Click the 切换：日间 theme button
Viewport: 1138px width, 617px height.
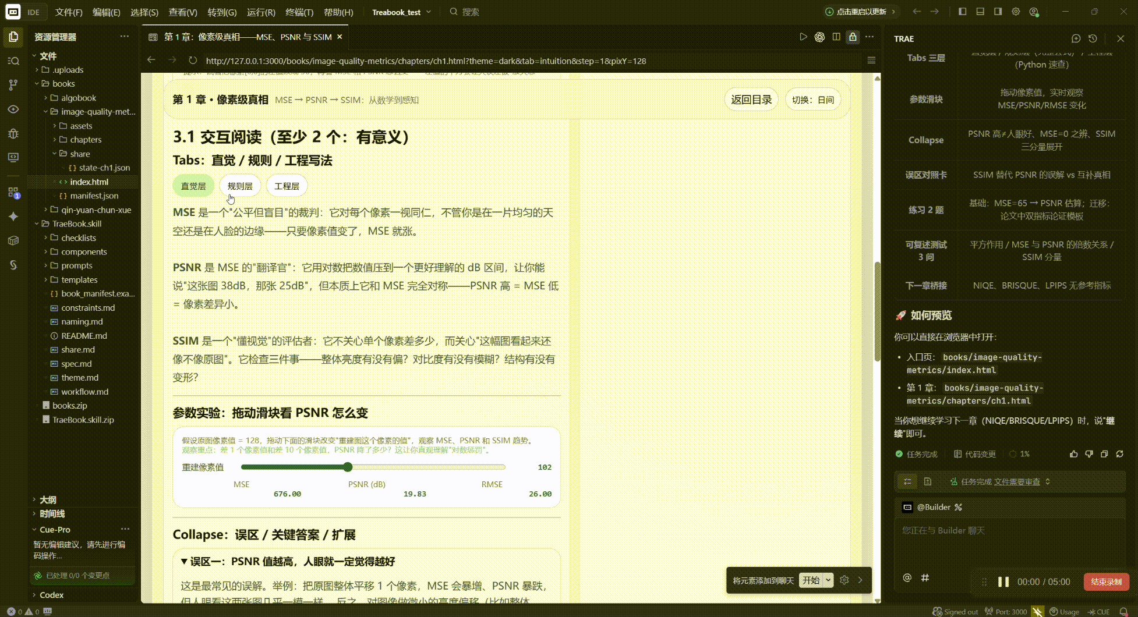click(x=813, y=100)
